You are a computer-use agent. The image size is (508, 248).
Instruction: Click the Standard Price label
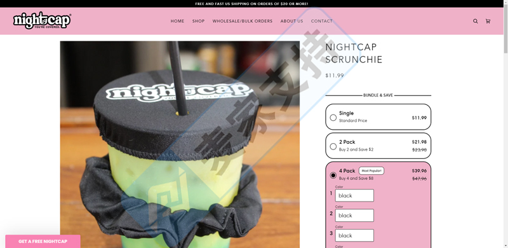coord(353,121)
